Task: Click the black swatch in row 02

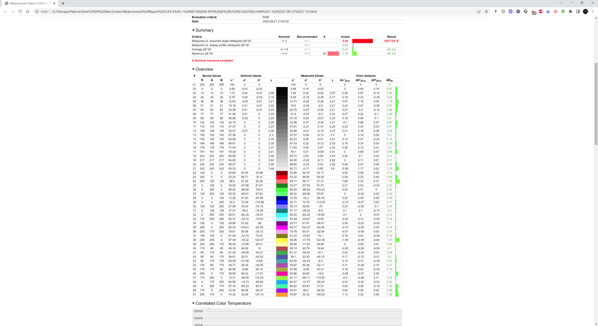Action: pos(282,89)
